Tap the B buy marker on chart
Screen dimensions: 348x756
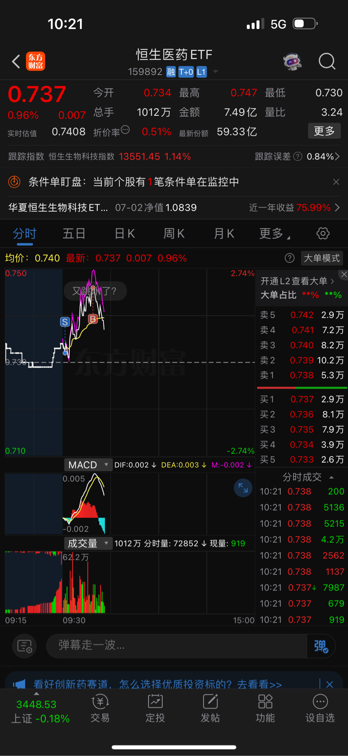tap(93, 319)
